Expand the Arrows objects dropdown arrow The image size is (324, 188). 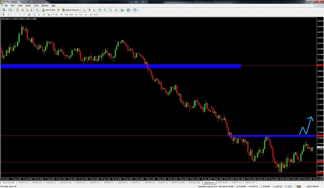point(51,15)
